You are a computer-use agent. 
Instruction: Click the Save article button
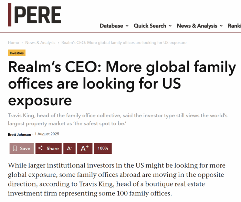21,148
